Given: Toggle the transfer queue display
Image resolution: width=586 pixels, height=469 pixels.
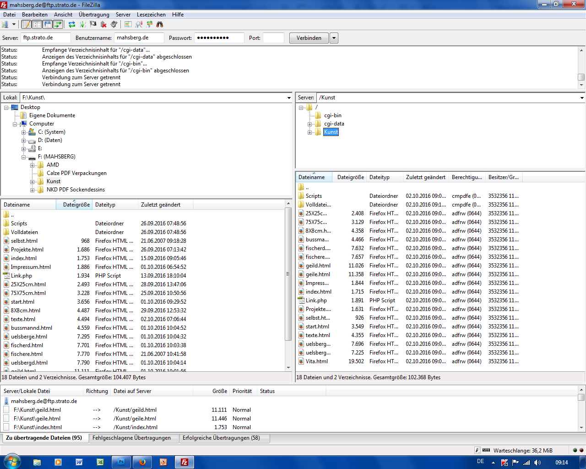Looking at the screenshot, I should click(58, 24).
